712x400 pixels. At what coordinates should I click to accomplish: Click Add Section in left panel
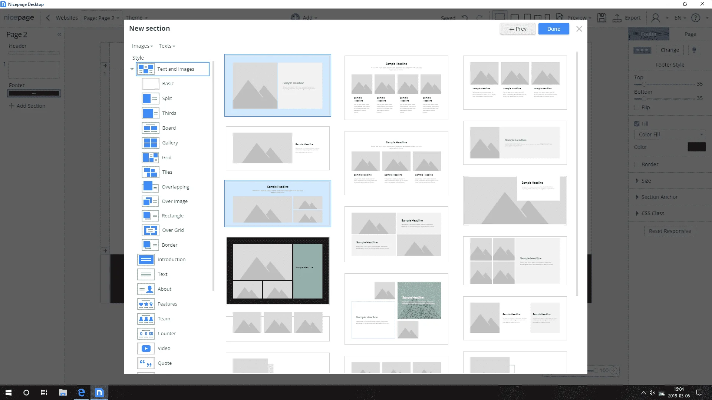27,106
